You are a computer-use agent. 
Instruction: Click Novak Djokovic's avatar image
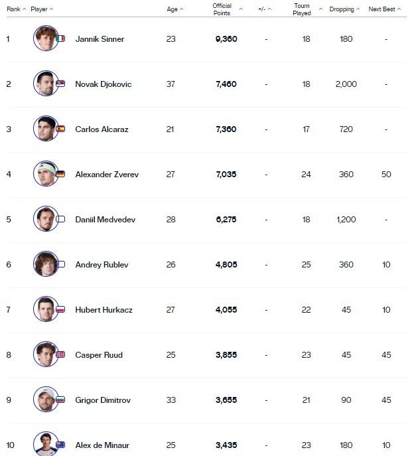(x=45, y=84)
